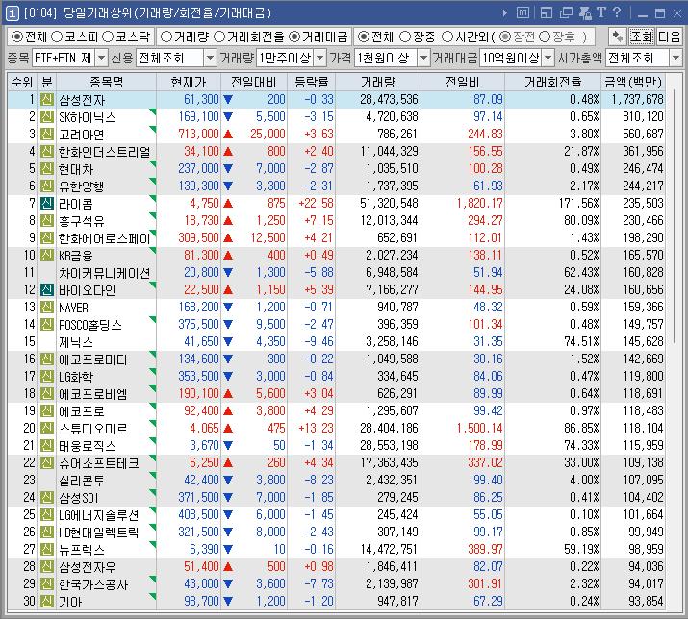The height and width of the screenshot is (619, 688).
Task: Click the duplicate window icon in title bar
Action: pos(566,12)
